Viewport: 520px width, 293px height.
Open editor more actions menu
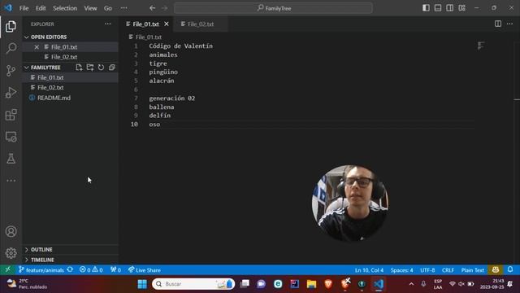point(509,24)
